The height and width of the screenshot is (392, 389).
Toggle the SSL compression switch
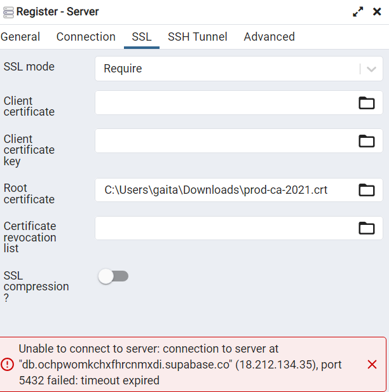[113, 276]
